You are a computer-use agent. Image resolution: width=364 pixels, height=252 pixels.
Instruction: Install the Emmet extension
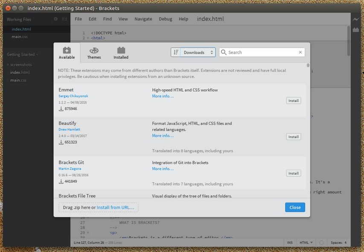point(294,101)
